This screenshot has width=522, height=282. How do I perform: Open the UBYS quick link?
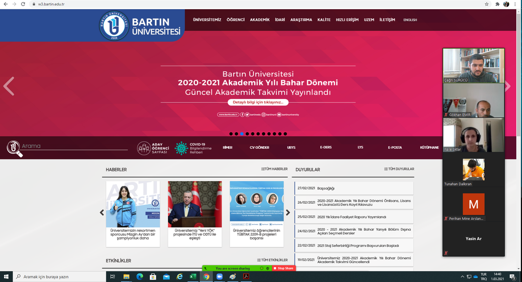(x=291, y=147)
